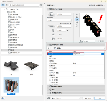Click the library parts search field

coord(24,5)
